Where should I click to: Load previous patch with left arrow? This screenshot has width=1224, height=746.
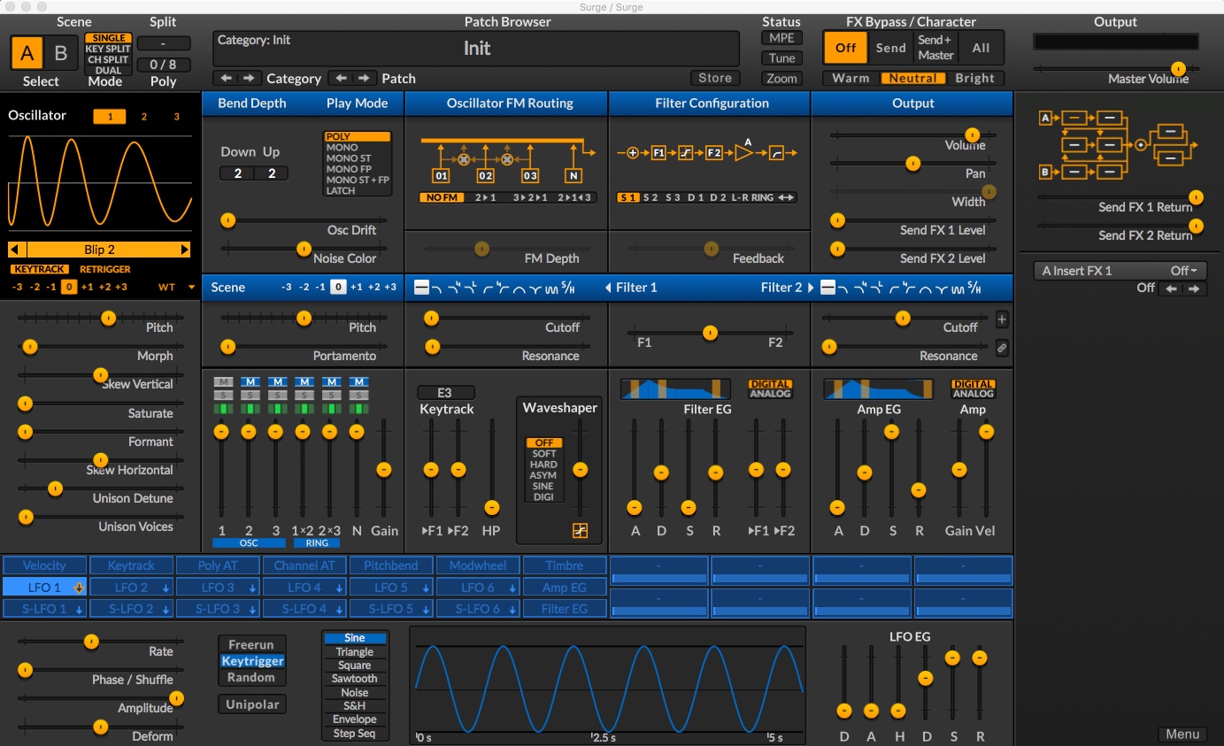pyautogui.click(x=342, y=78)
